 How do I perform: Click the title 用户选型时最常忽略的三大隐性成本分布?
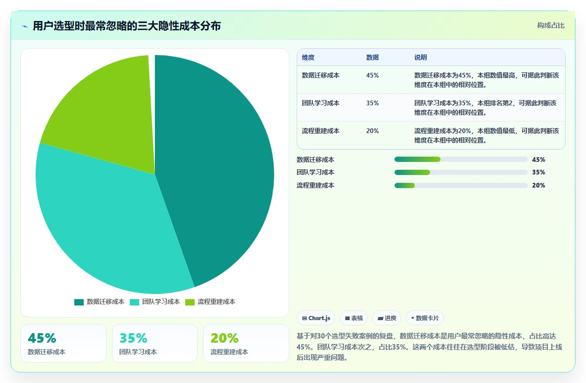127,26
